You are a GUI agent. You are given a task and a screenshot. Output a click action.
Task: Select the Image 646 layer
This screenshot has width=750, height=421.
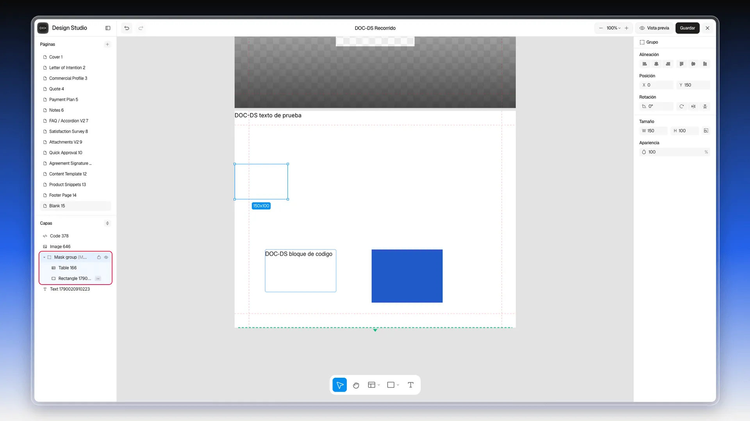(x=75, y=247)
